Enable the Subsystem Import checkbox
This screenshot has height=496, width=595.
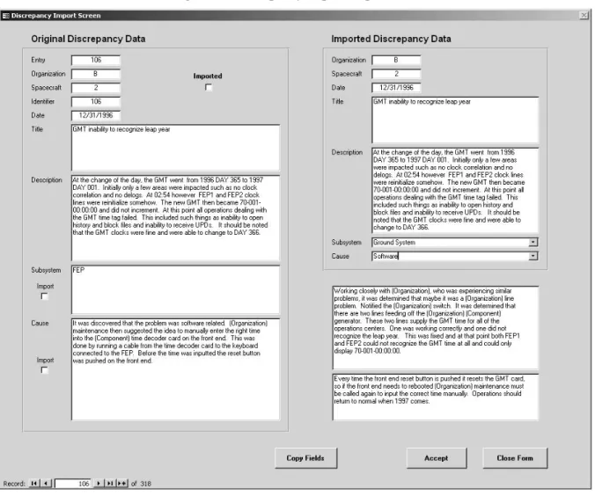pyautogui.click(x=44, y=296)
